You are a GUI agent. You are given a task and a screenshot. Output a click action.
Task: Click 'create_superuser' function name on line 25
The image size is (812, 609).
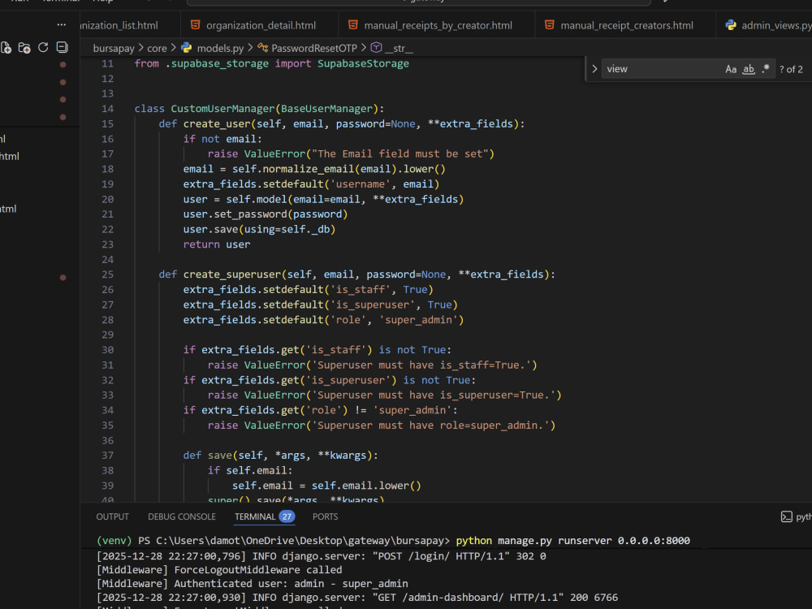(x=232, y=274)
